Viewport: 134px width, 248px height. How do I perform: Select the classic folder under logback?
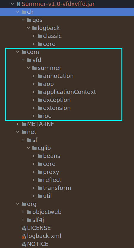[x=52, y=36]
